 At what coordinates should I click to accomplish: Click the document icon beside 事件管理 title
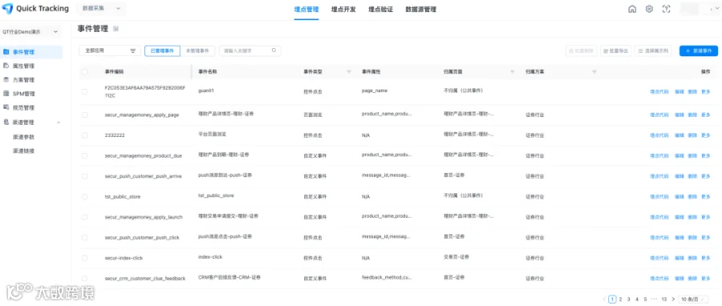[x=116, y=29]
